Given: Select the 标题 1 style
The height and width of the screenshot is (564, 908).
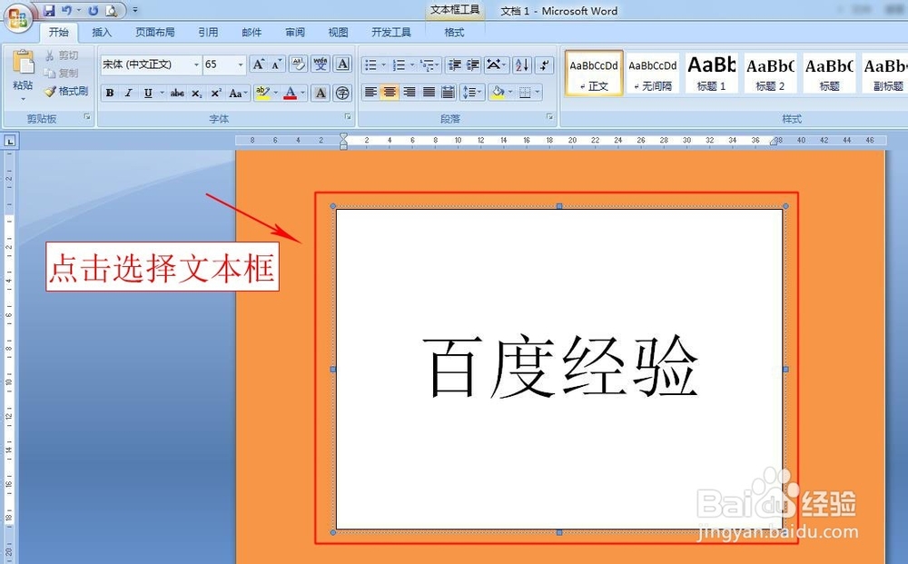Looking at the screenshot, I should click(711, 73).
